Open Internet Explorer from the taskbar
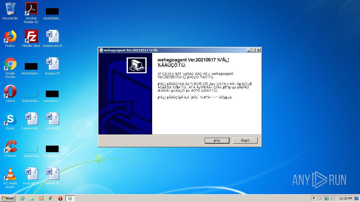 tap(22, 198)
